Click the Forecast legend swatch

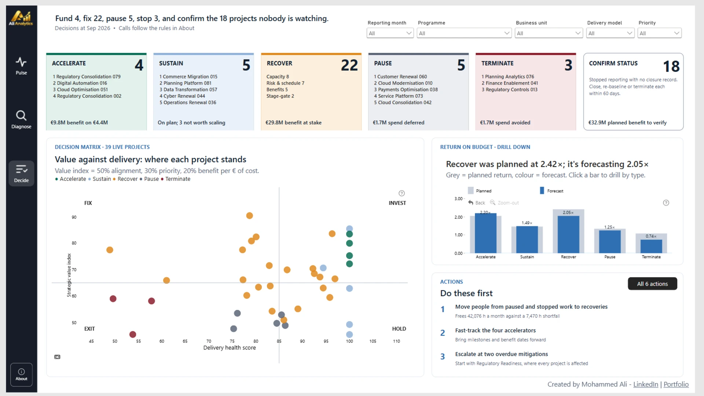[x=542, y=191]
